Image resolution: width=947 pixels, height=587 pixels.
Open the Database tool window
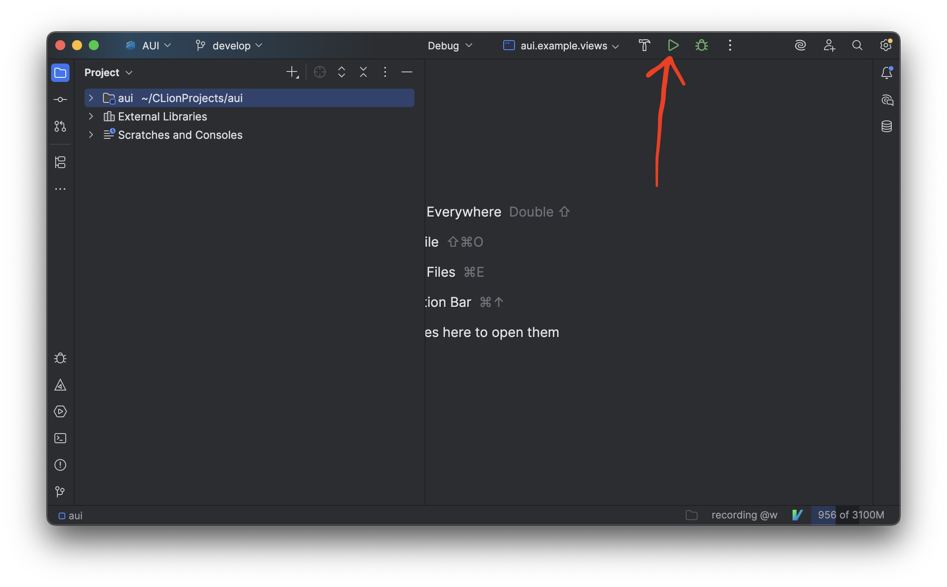886,126
